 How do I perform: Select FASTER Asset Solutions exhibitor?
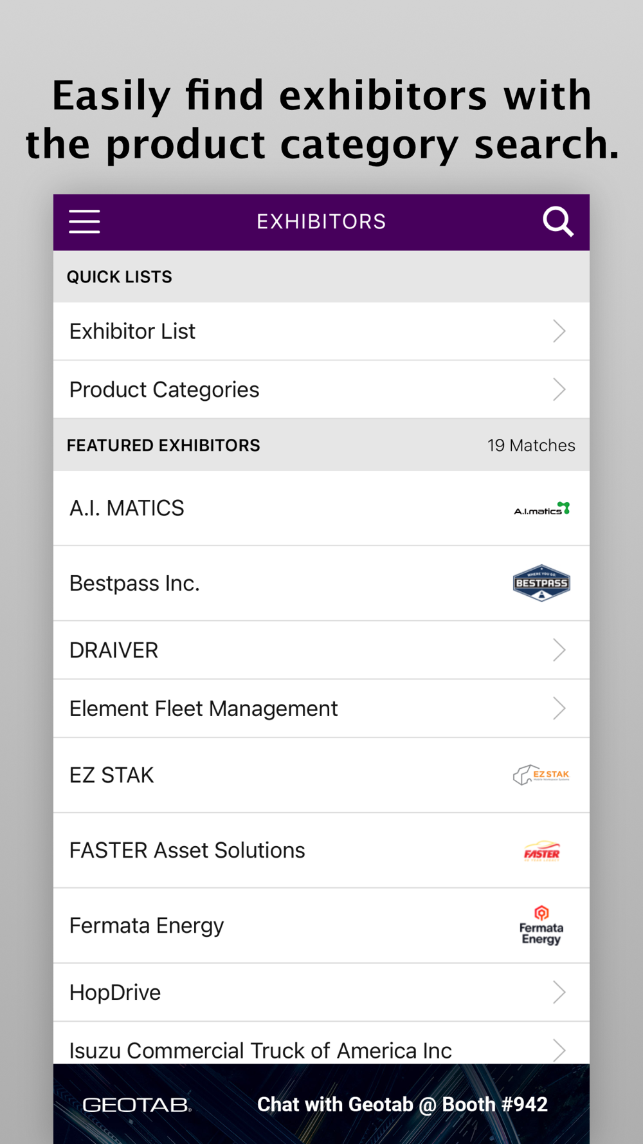[321, 850]
